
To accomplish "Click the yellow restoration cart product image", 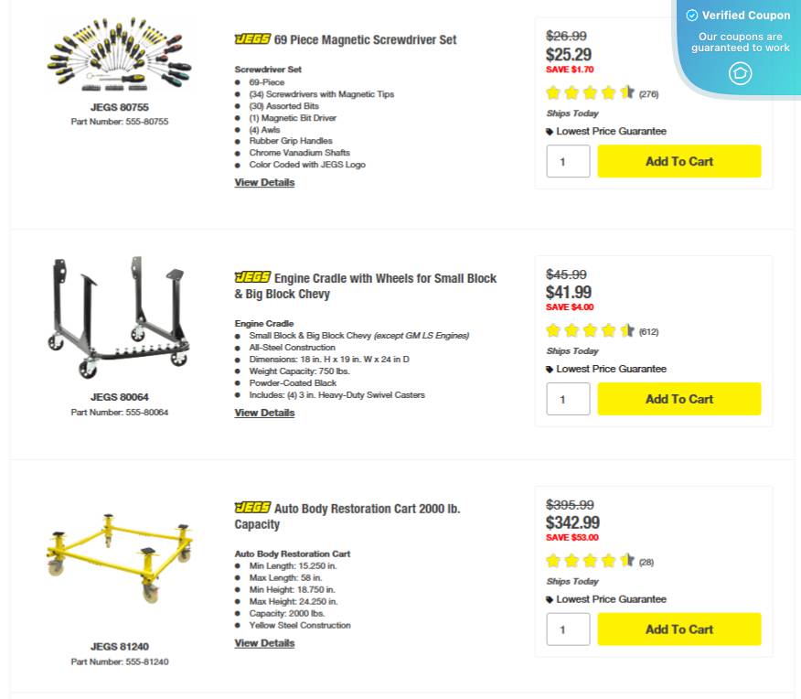I will click(x=118, y=558).
